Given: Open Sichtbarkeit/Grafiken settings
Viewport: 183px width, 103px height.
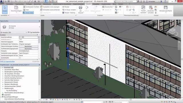Looking at the screenshot, I should tap(31, 7).
